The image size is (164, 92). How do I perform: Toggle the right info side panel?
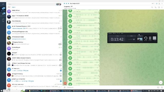159,7
